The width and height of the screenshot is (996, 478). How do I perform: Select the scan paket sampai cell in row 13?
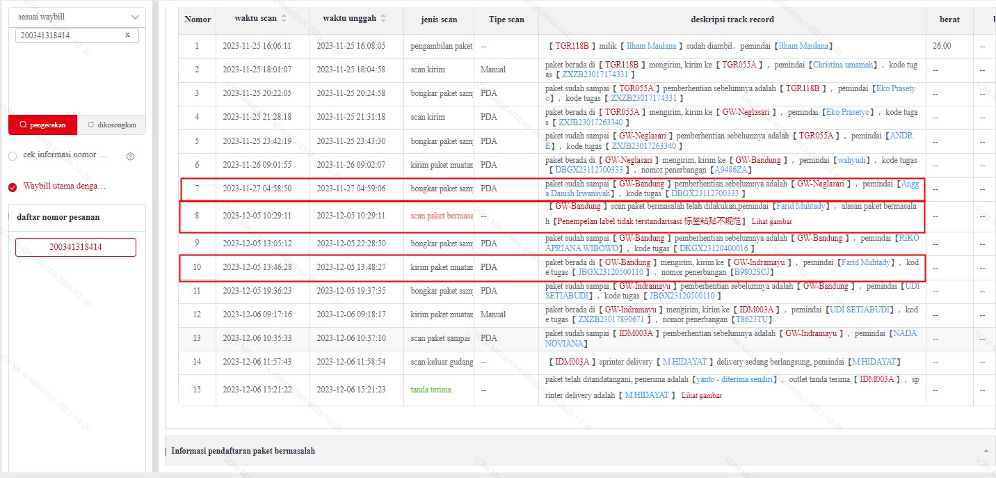click(440, 338)
